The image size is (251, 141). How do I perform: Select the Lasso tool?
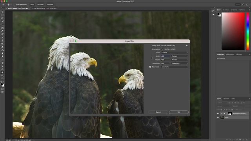click(2, 18)
